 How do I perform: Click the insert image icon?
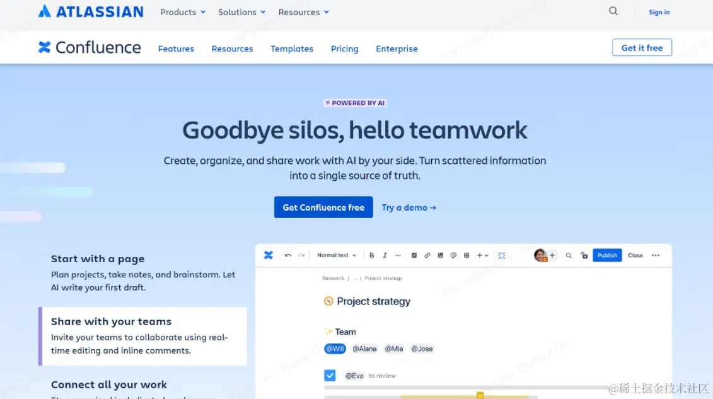coord(440,255)
